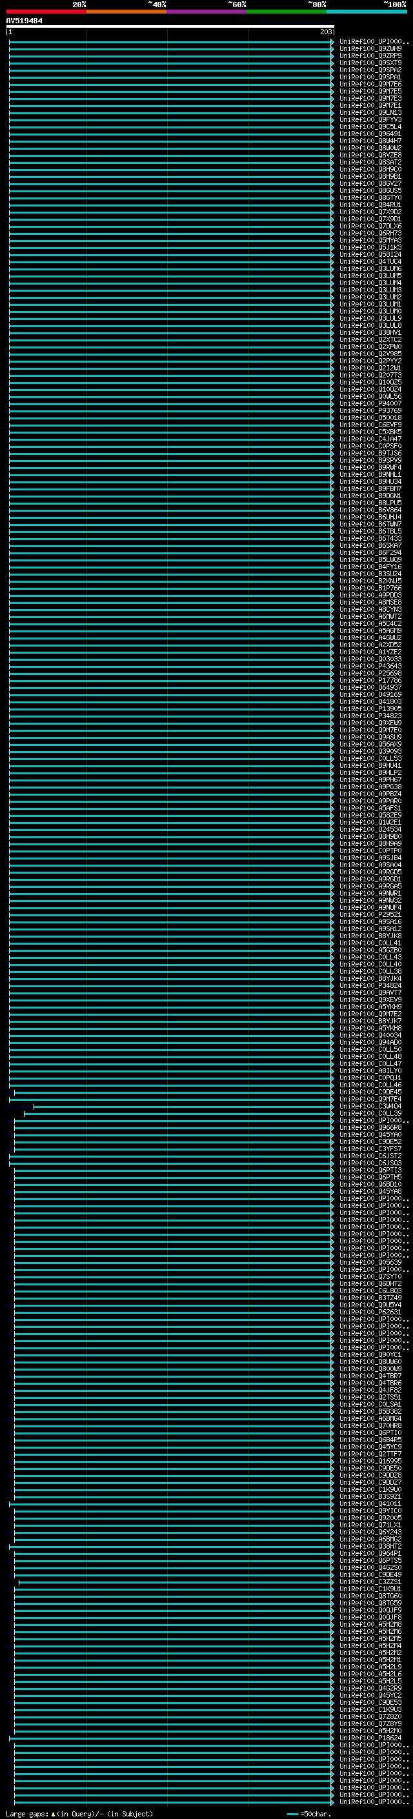Select hit UniRef100_Q966R8
Screen dimensions: 413x1819
(370, 1128)
